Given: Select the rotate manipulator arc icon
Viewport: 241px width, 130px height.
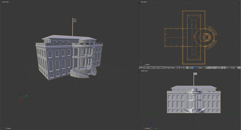Looking at the screenshot, I should coord(195,68).
